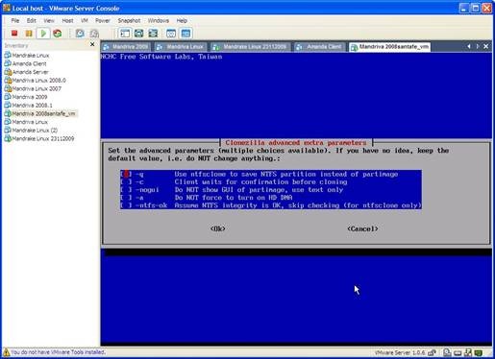Open the File menu
495x359 pixels.
(x=15, y=20)
